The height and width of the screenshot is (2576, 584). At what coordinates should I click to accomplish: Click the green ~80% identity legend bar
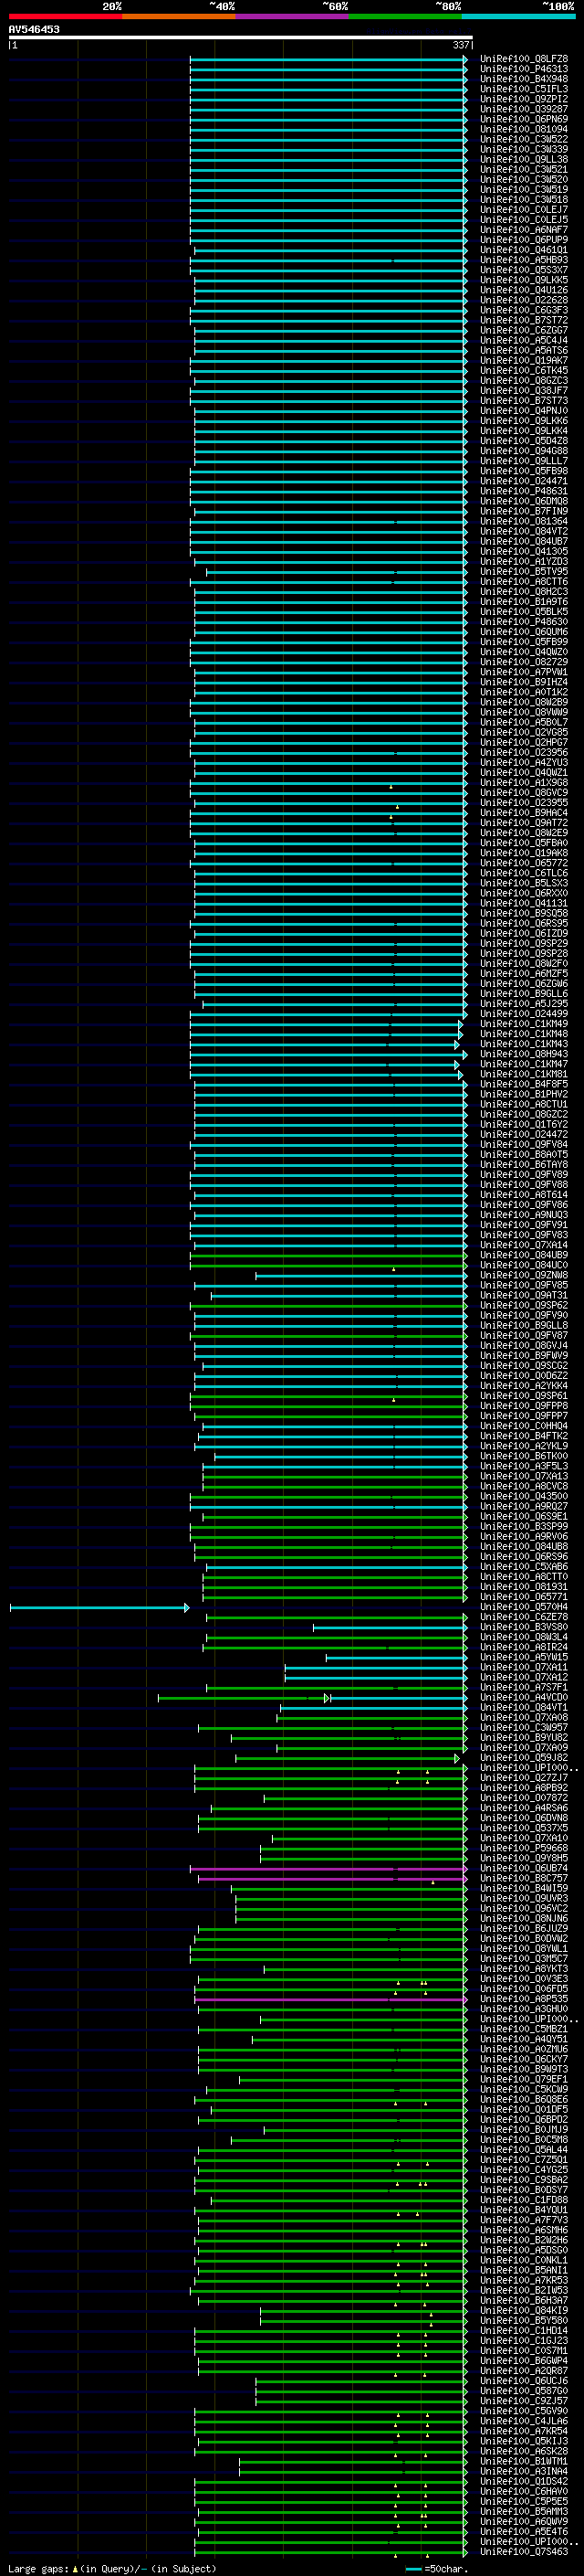pyautogui.click(x=405, y=16)
